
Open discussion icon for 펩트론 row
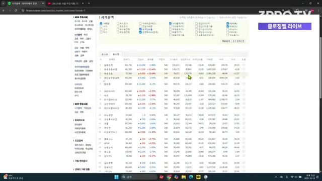[x=244, y=84]
